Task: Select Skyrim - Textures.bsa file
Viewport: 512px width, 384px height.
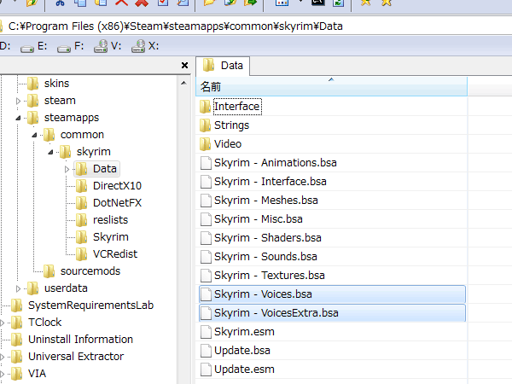Action: tap(269, 276)
